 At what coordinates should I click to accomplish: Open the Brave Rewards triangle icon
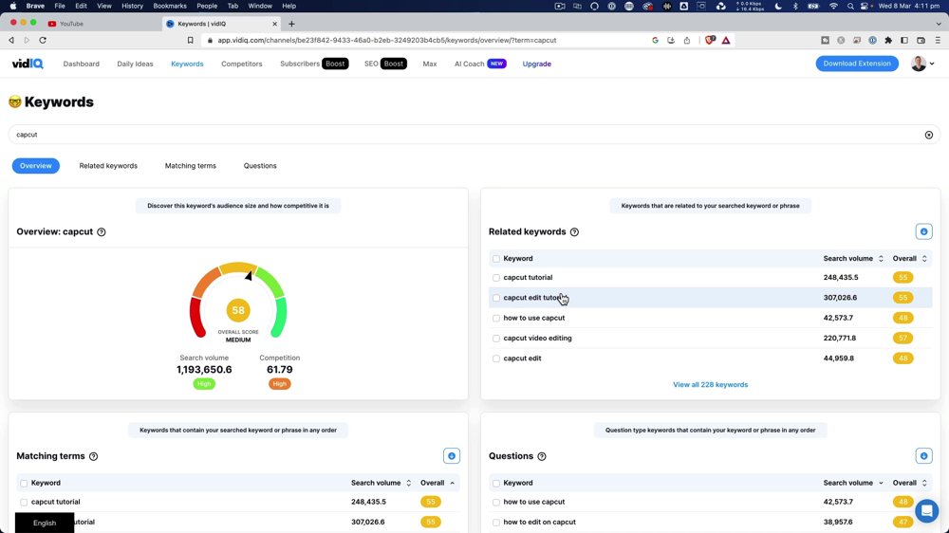point(726,41)
